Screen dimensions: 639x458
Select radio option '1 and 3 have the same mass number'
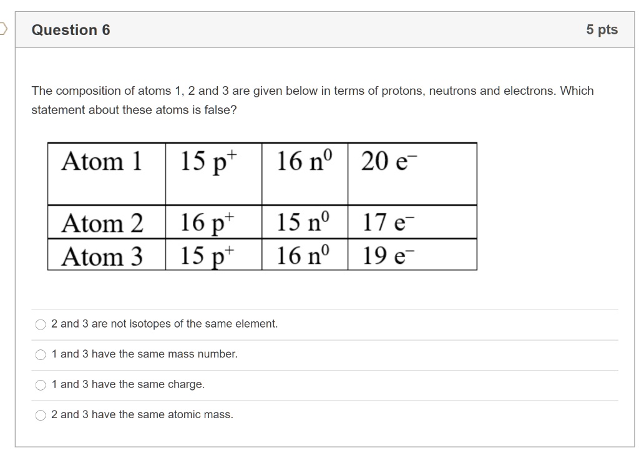(x=41, y=354)
